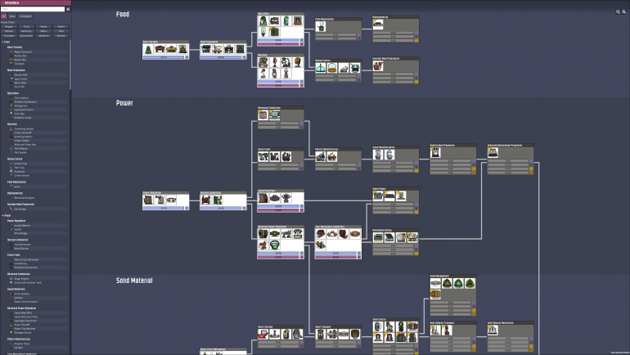This screenshot has height=355, width=630.
Task: Collapse the Power category in sidebar
Action: coord(7,216)
